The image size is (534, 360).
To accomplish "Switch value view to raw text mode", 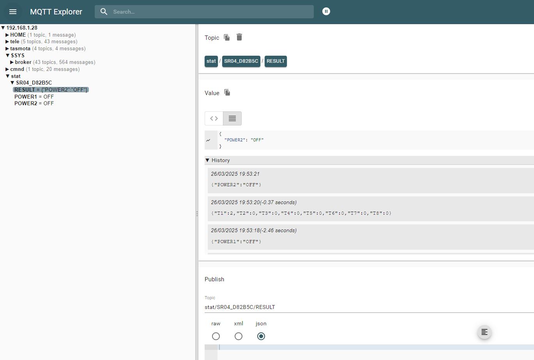I will 232,118.
